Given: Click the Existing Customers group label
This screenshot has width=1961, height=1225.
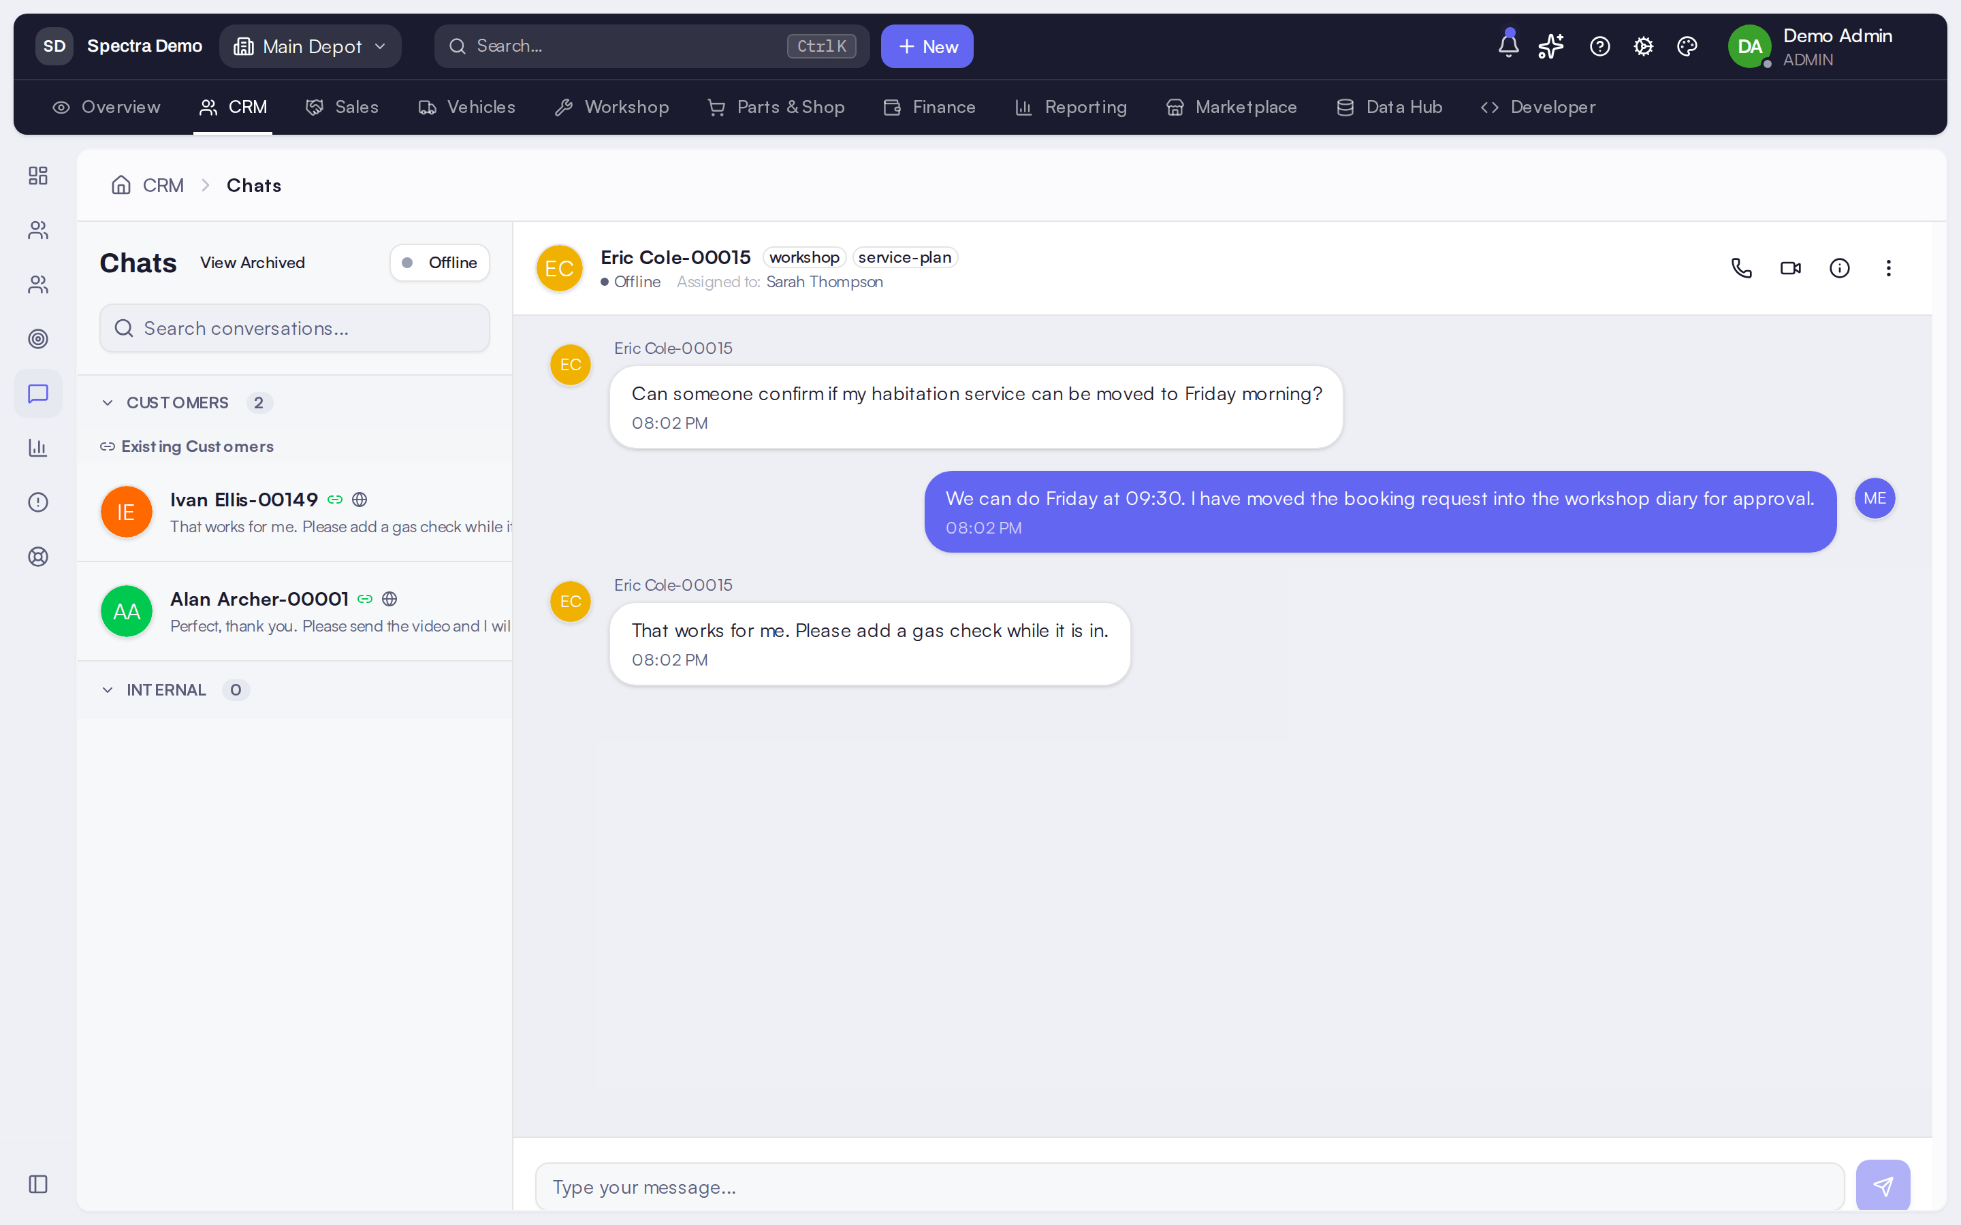Looking at the screenshot, I should coord(197,446).
